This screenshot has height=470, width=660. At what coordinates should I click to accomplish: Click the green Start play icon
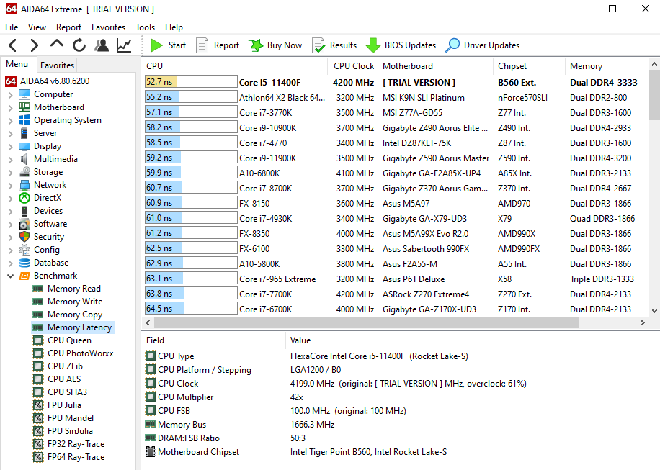tap(156, 45)
